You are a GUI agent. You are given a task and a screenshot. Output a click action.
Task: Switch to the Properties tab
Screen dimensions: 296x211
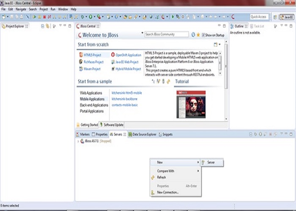(x=100, y=134)
